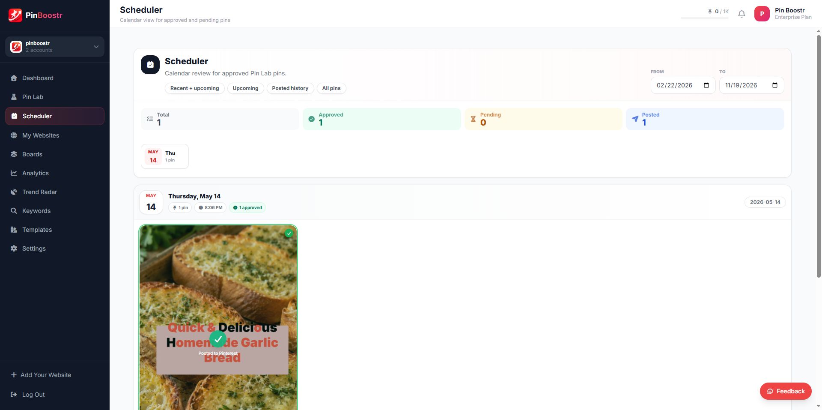Open the notifications bell
Viewport: 822px width, 410px height.
pyautogui.click(x=742, y=14)
